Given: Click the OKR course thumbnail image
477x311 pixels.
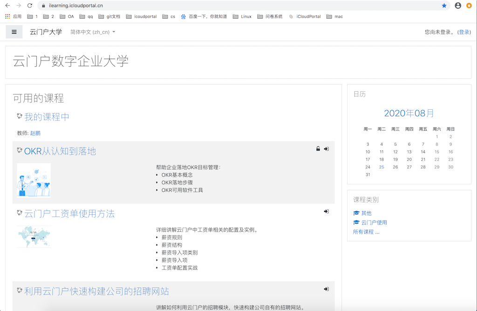Looking at the screenshot, I should point(34,180).
